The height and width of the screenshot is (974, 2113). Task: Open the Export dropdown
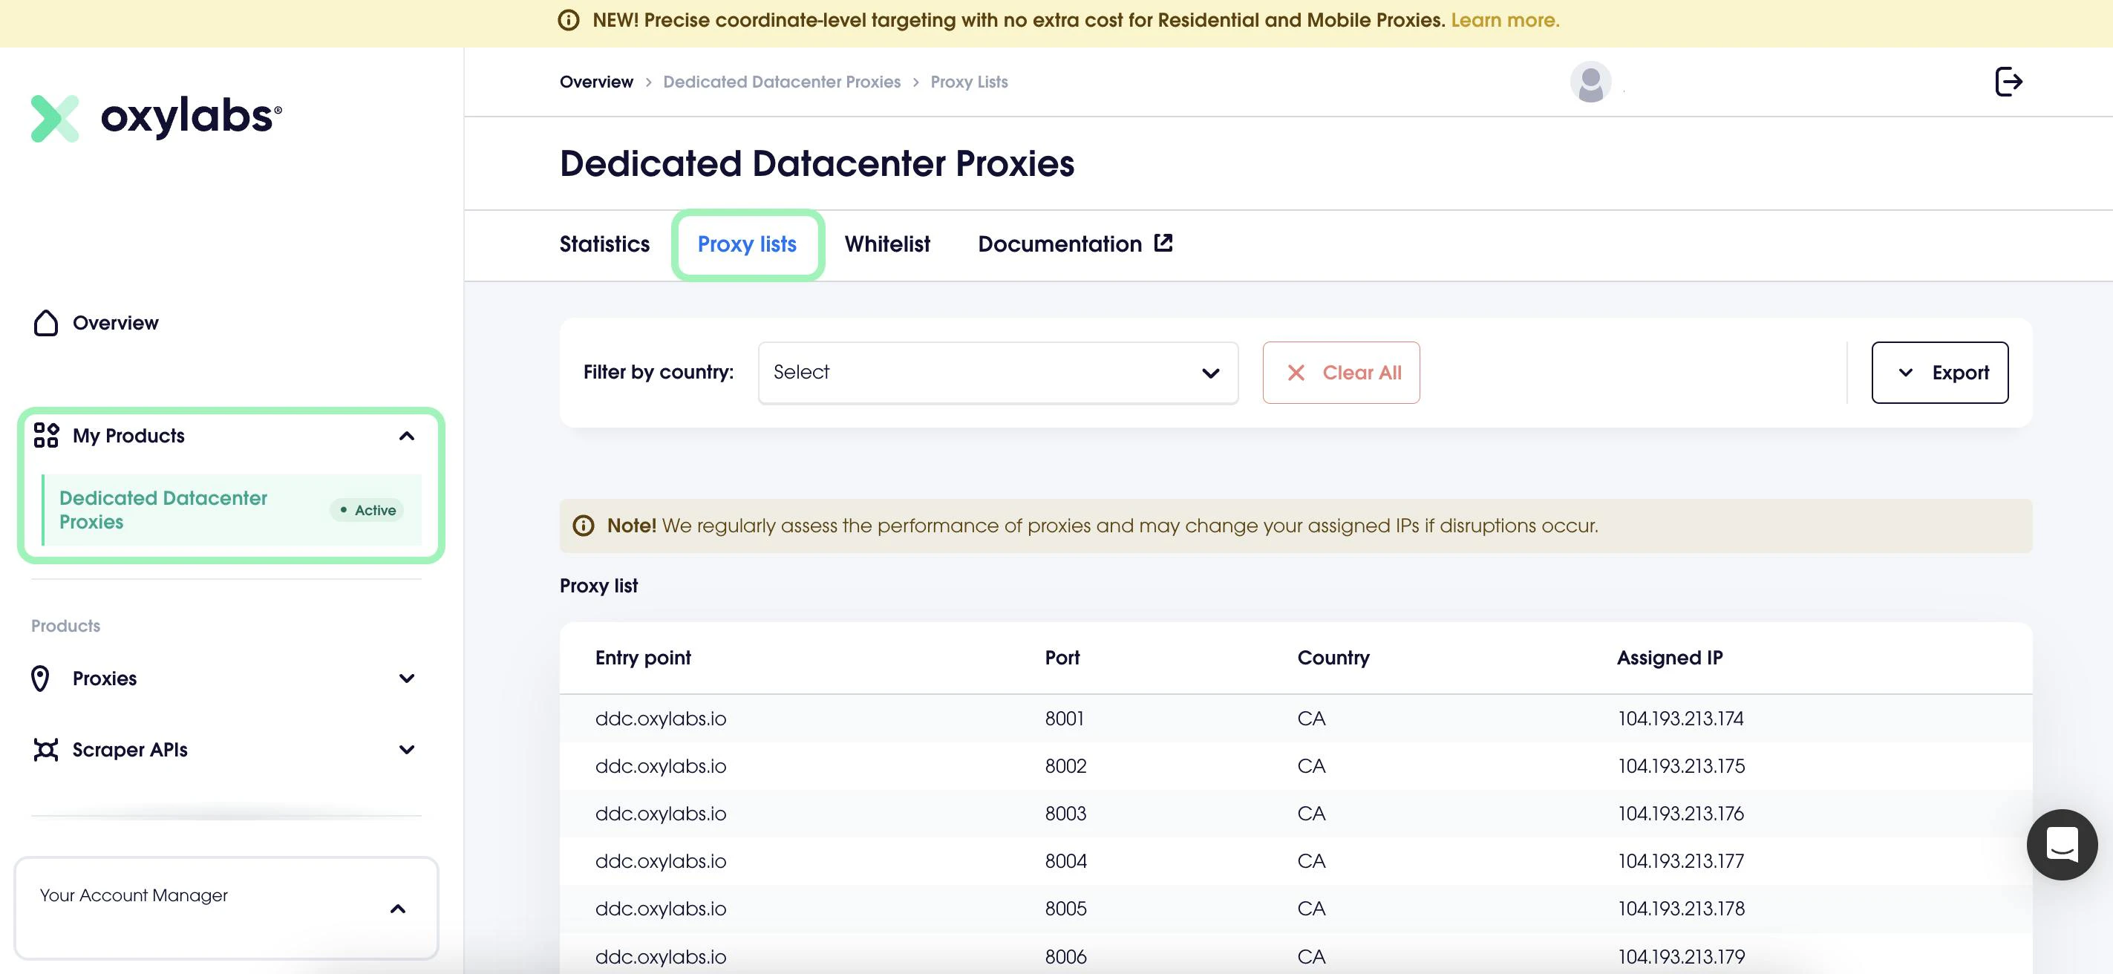(1939, 372)
